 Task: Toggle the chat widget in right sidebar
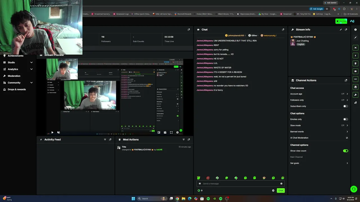(x=355, y=71)
